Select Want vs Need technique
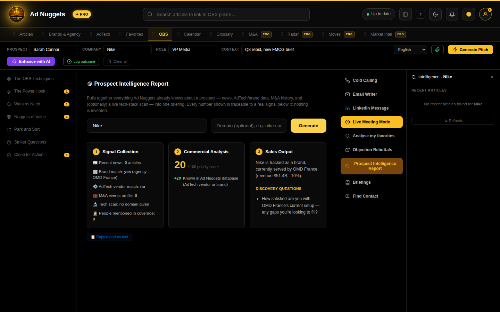 [x=38, y=104]
